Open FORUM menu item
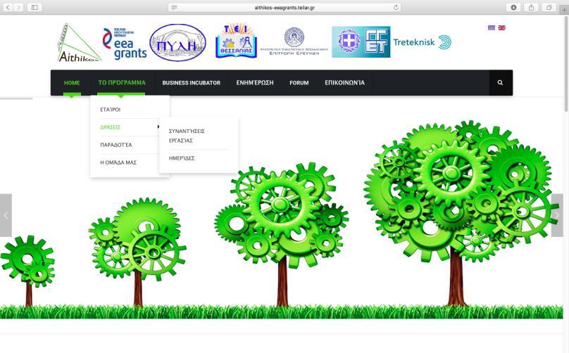The width and height of the screenshot is (569, 353). (x=299, y=83)
